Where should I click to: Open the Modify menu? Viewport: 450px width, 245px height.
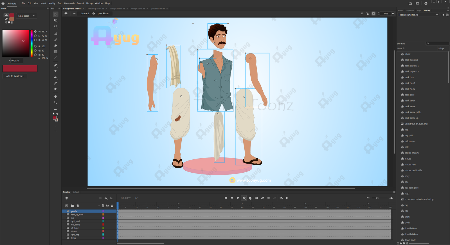coord(52,3)
